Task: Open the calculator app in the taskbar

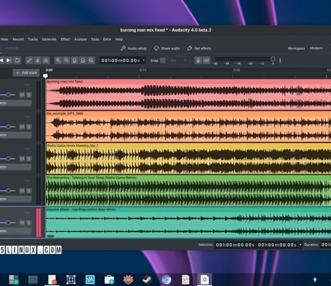Action: [x=14, y=280]
